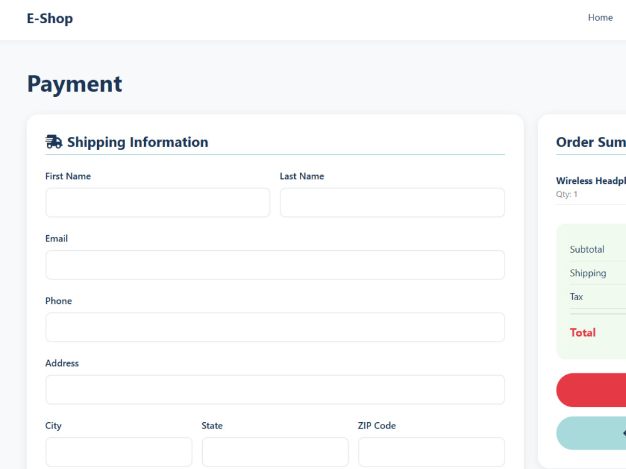Click the Order Summary heading
Image resolution: width=626 pixels, height=469 pixels.
pos(592,142)
